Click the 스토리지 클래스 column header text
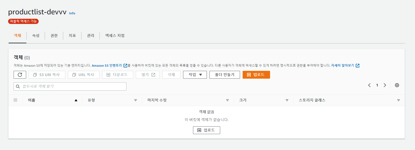 click(x=312, y=100)
